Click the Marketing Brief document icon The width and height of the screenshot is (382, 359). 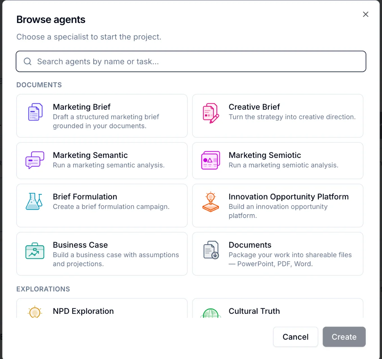pos(35,112)
